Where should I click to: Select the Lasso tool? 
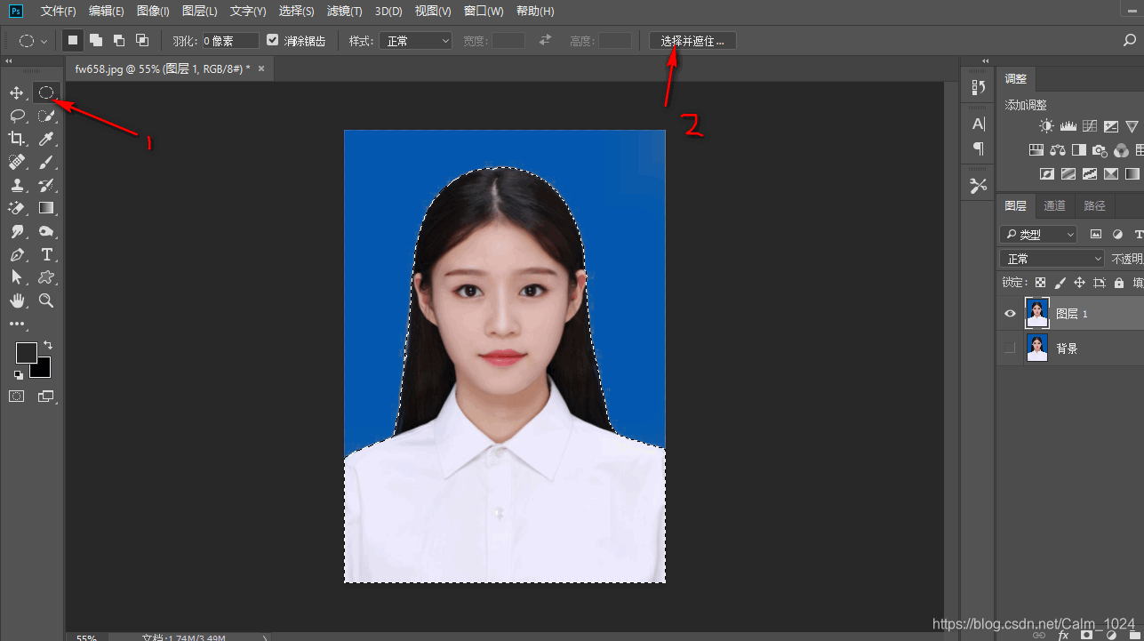18,116
